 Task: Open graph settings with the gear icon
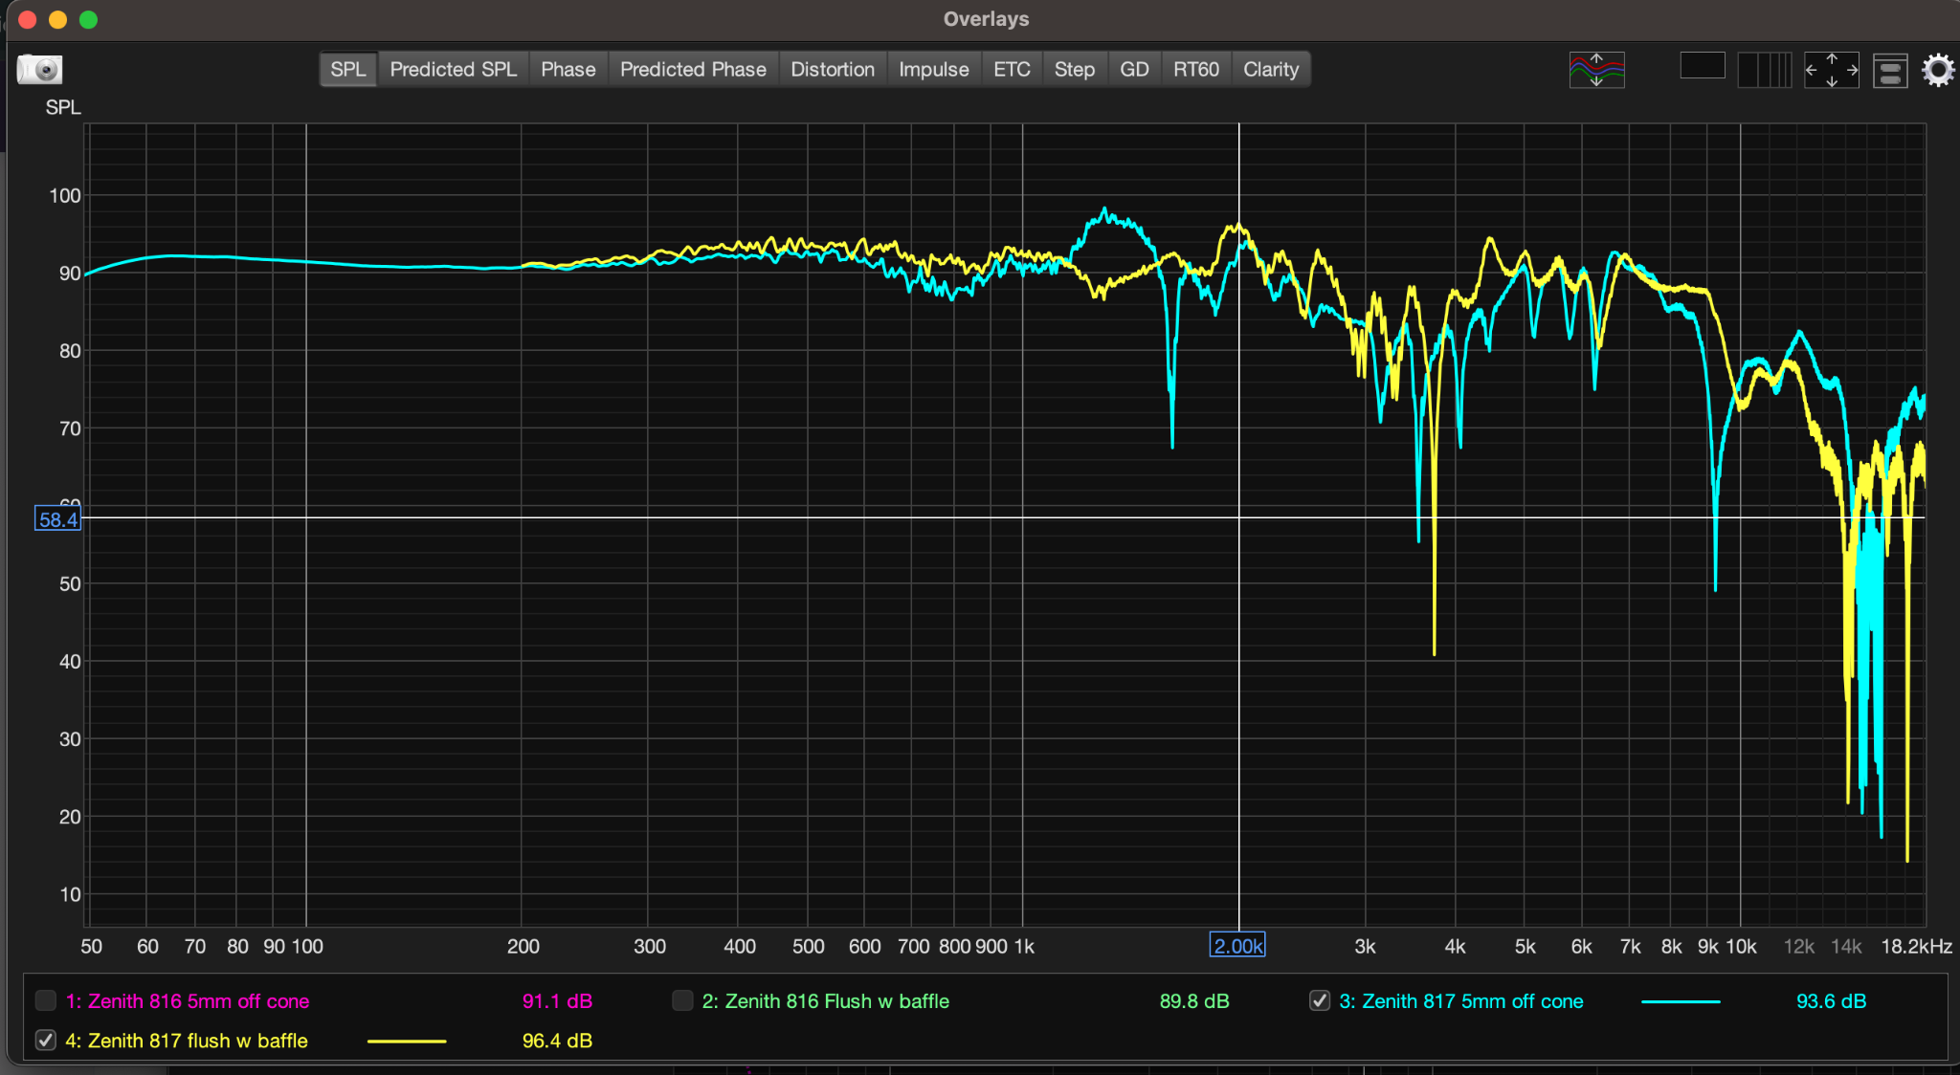click(x=1938, y=70)
